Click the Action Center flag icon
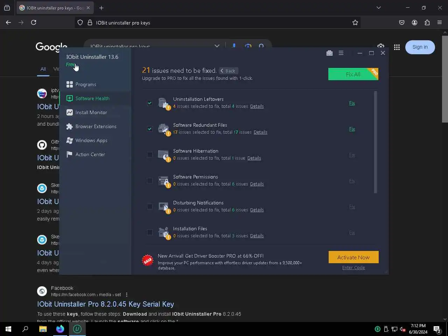This screenshot has height=336, width=448. tap(70, 154)
